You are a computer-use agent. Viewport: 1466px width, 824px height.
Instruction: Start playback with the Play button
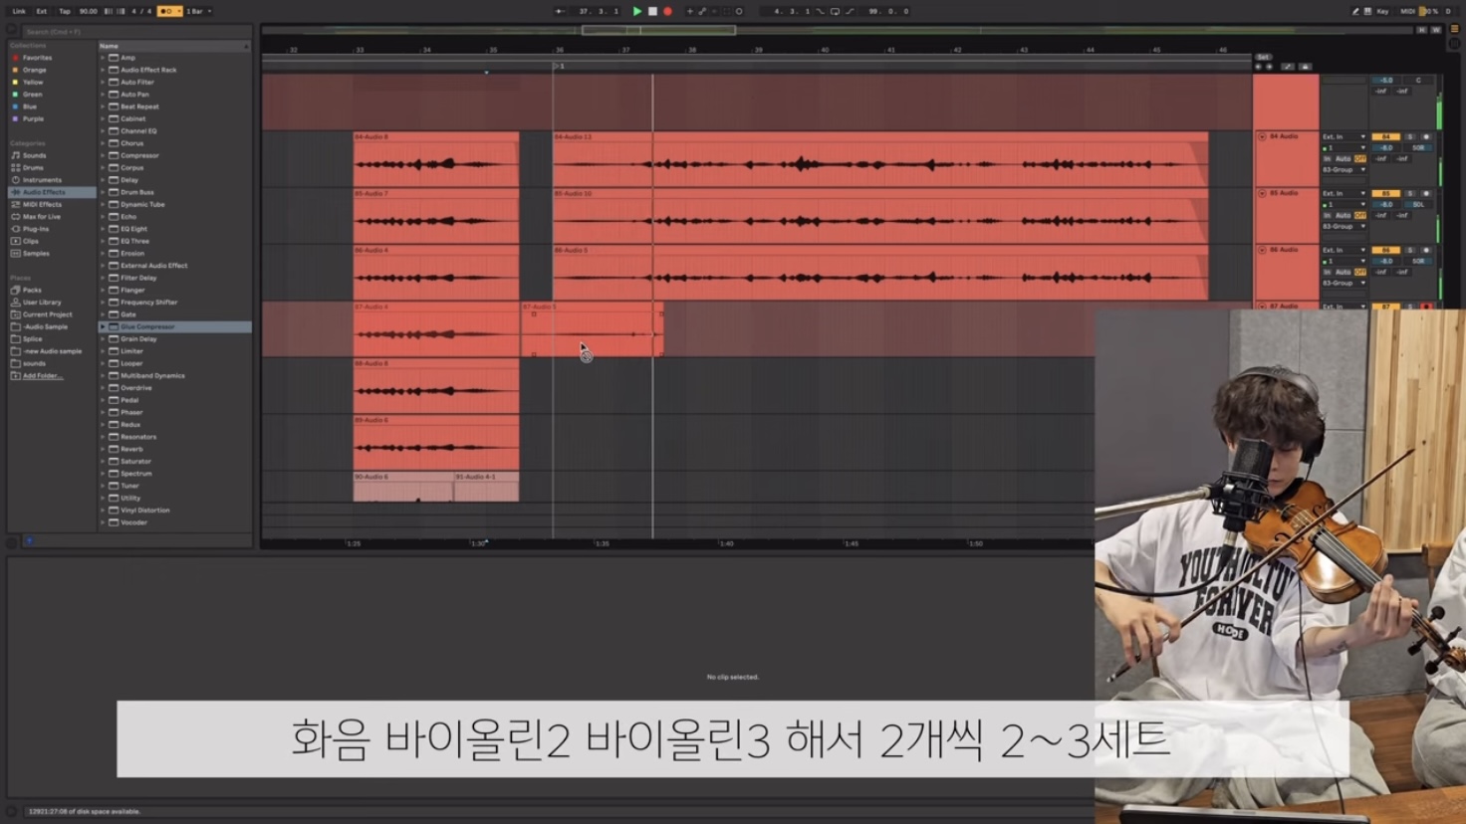637,11
